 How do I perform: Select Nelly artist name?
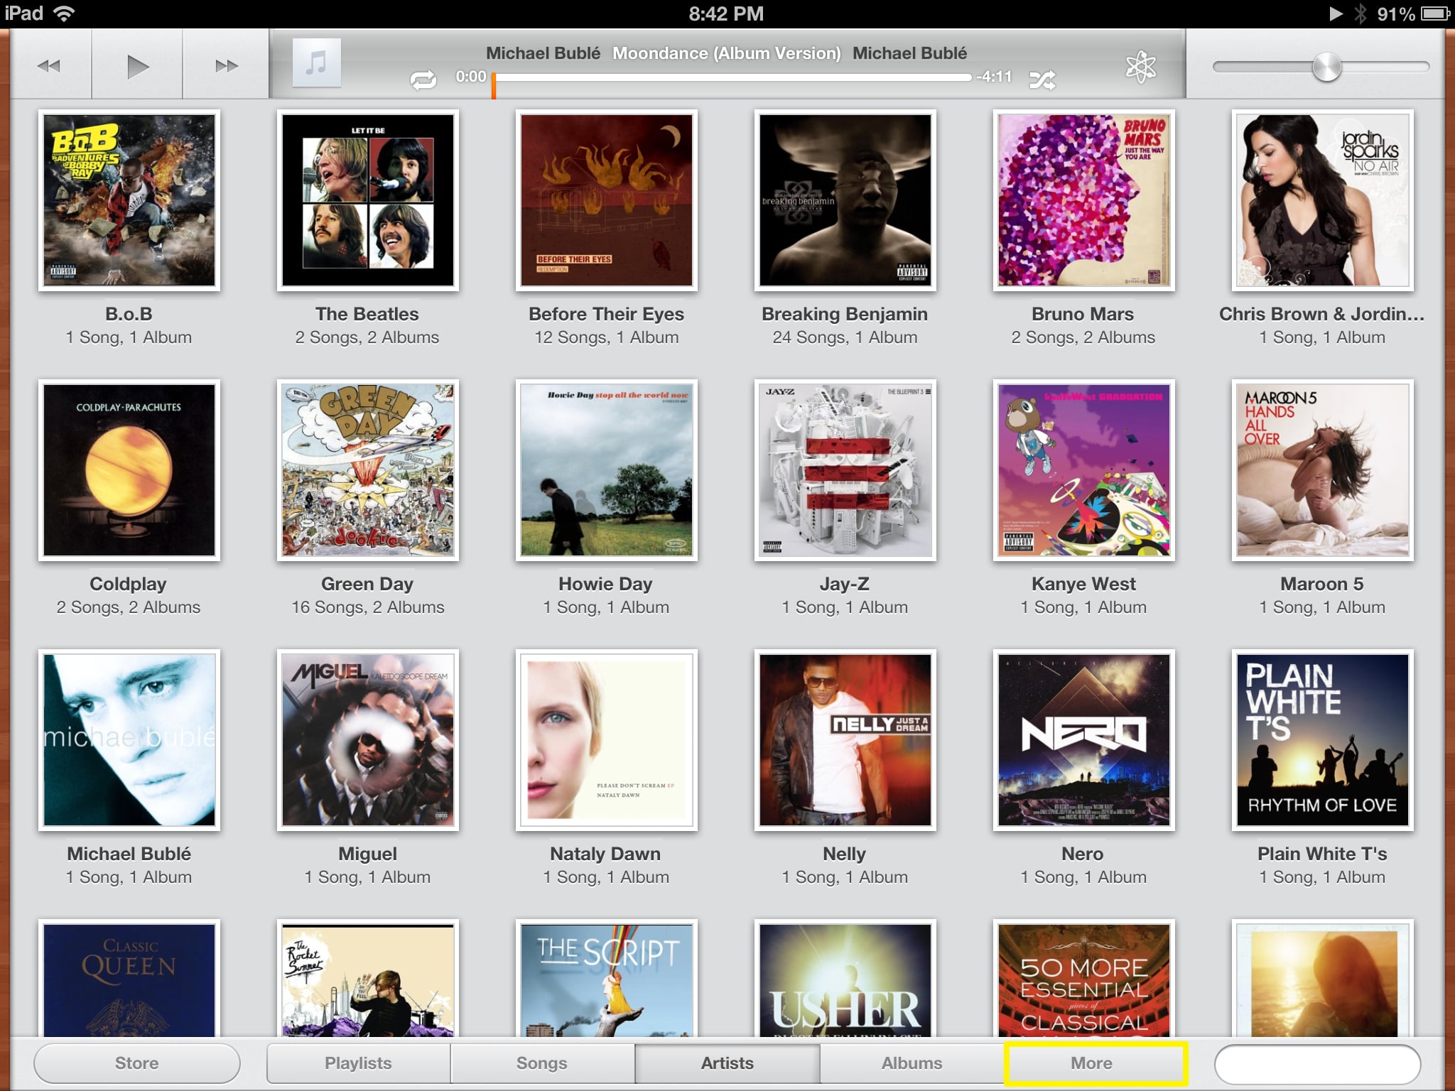pyautogui.click(x=845, y=854)
